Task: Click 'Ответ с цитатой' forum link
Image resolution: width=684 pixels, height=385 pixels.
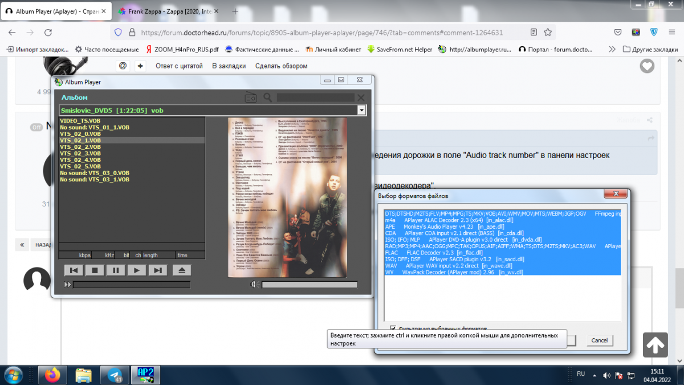Action: click(179, 66)
